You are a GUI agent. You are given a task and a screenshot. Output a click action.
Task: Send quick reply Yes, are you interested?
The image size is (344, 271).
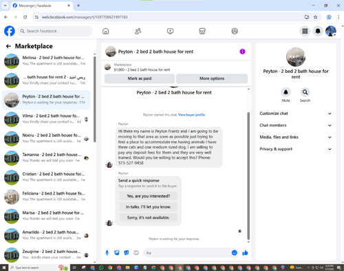[149, 196]
